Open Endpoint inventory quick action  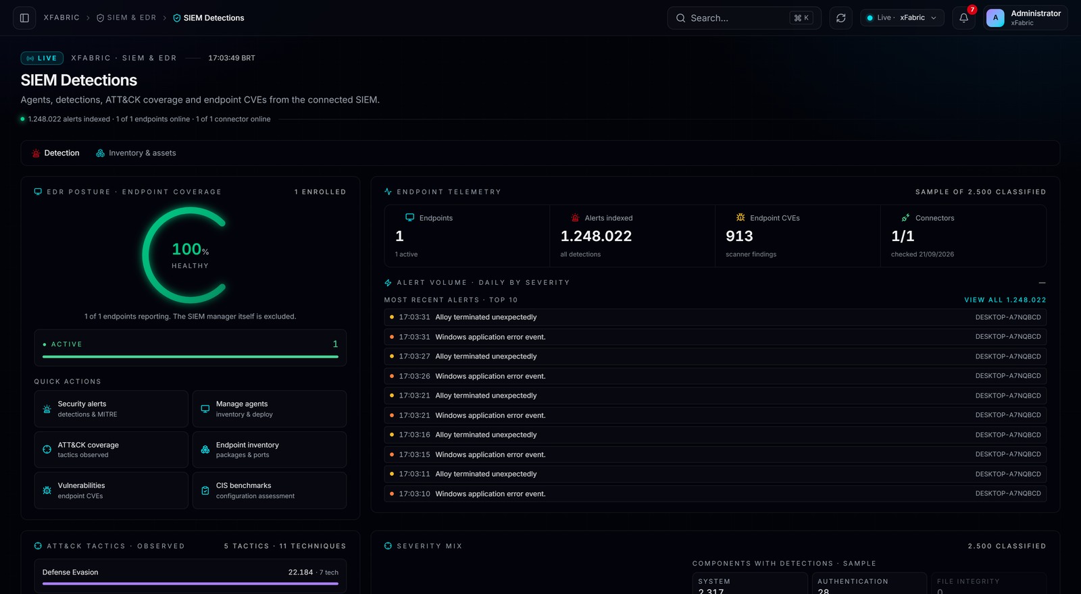coord(270,450)
